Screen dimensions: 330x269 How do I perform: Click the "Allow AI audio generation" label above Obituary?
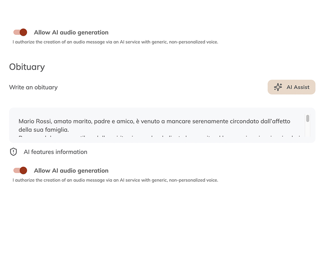(71, 32)
